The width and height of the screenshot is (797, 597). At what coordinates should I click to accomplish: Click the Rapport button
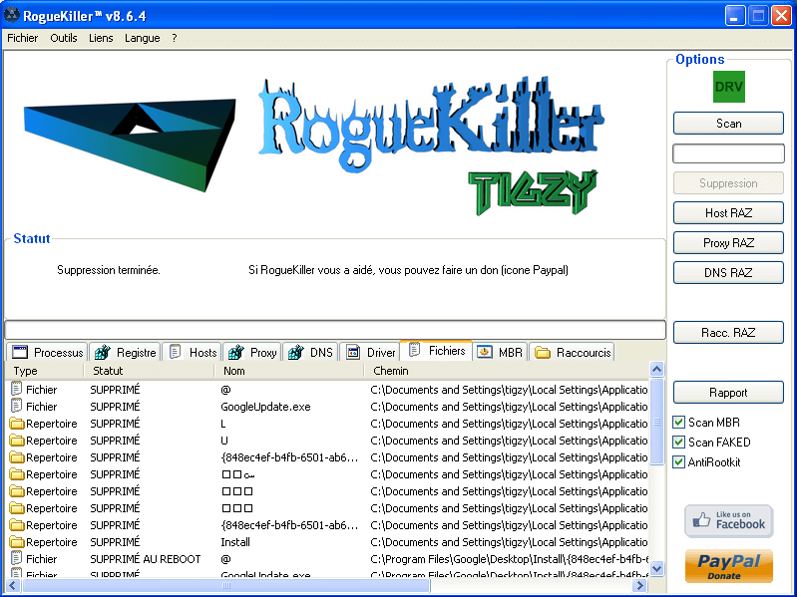point(728,393)
